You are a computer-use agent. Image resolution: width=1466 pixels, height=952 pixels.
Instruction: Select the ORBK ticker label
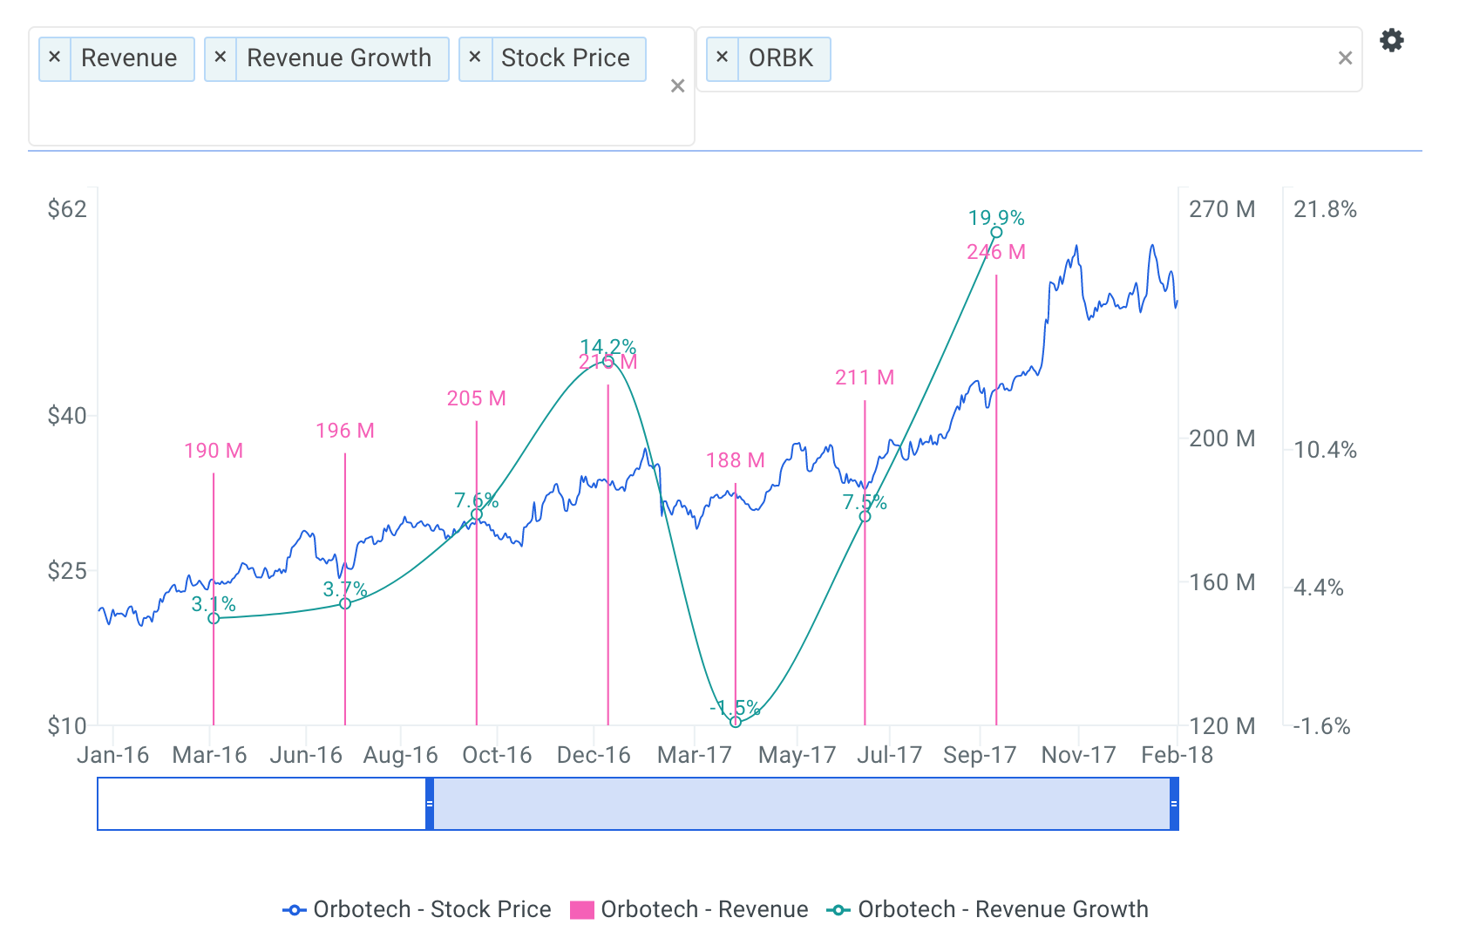click(781, 58)
